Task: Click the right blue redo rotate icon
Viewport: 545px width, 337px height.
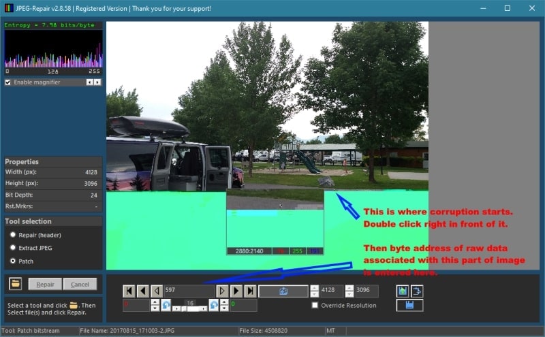Action: [x=214, y=305]
